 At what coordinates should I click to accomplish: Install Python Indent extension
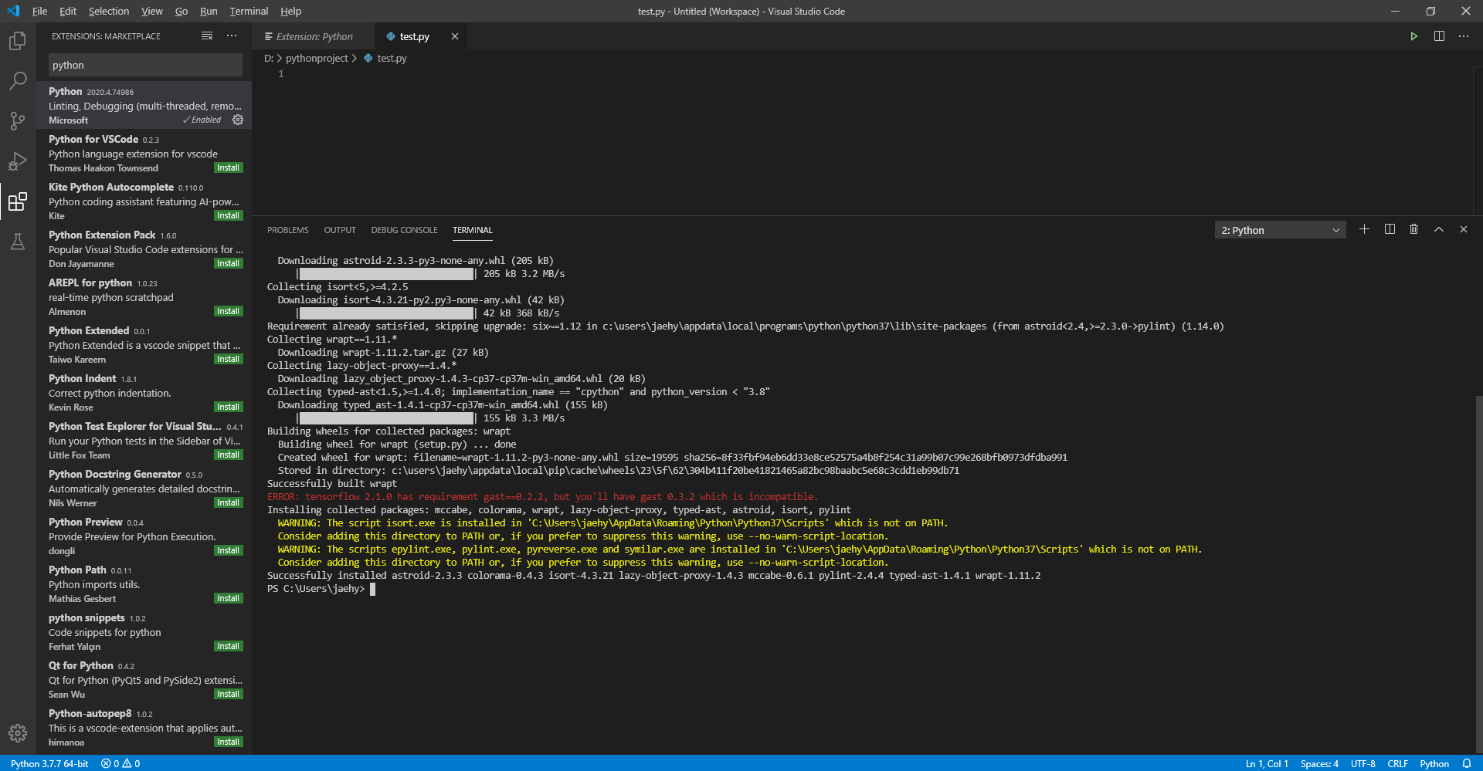pos(228,407)
